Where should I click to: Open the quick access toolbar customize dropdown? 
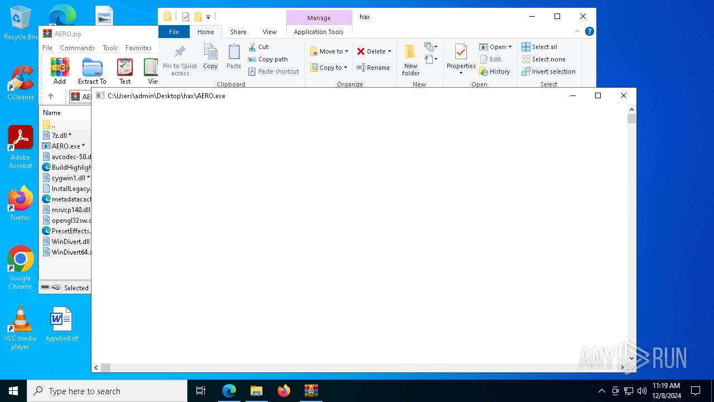coord(208,17)
